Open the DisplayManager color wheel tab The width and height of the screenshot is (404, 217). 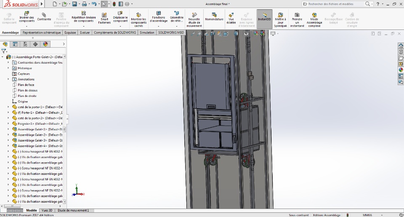pos(45,44)
